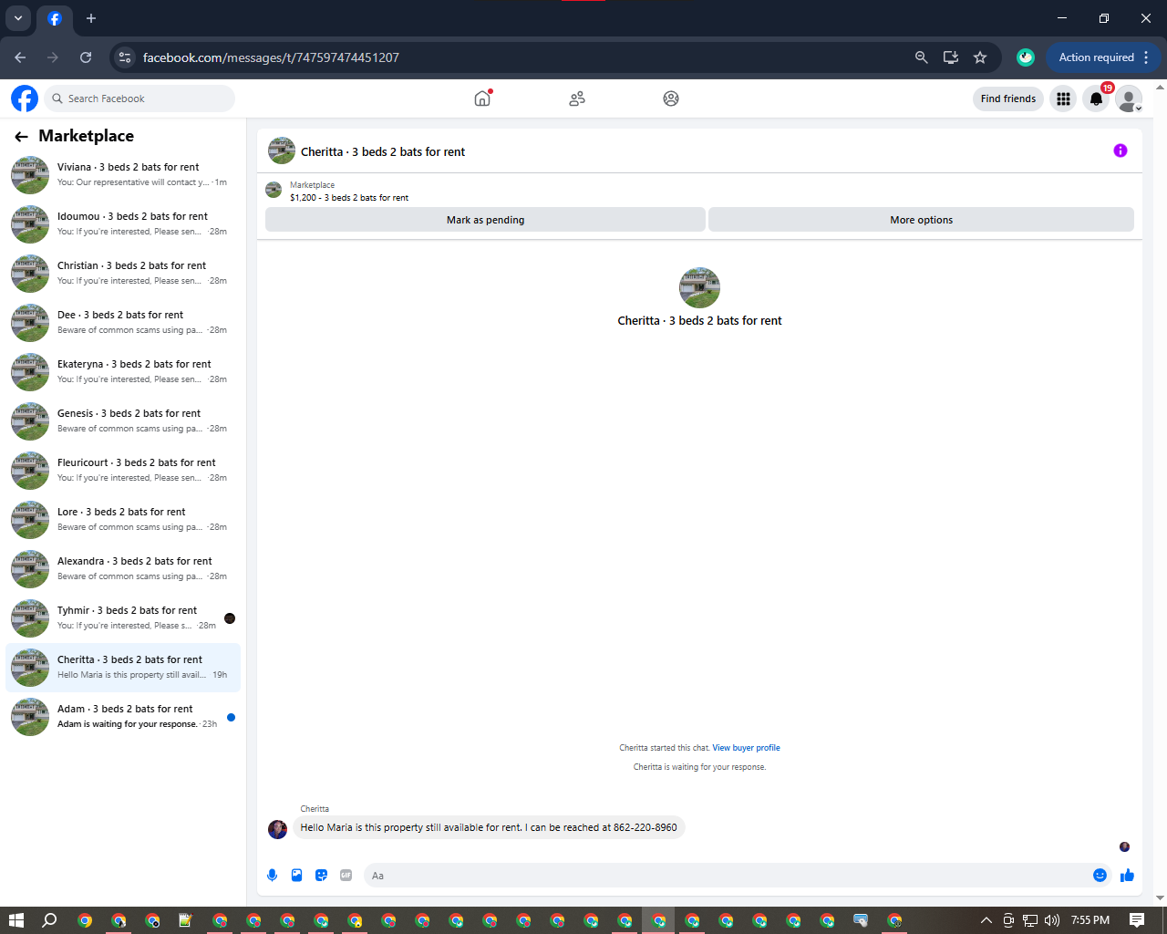Open the Facebook menu grid icon
The width and height of the screenshot is (1167, 934).
pos(1063,99)
